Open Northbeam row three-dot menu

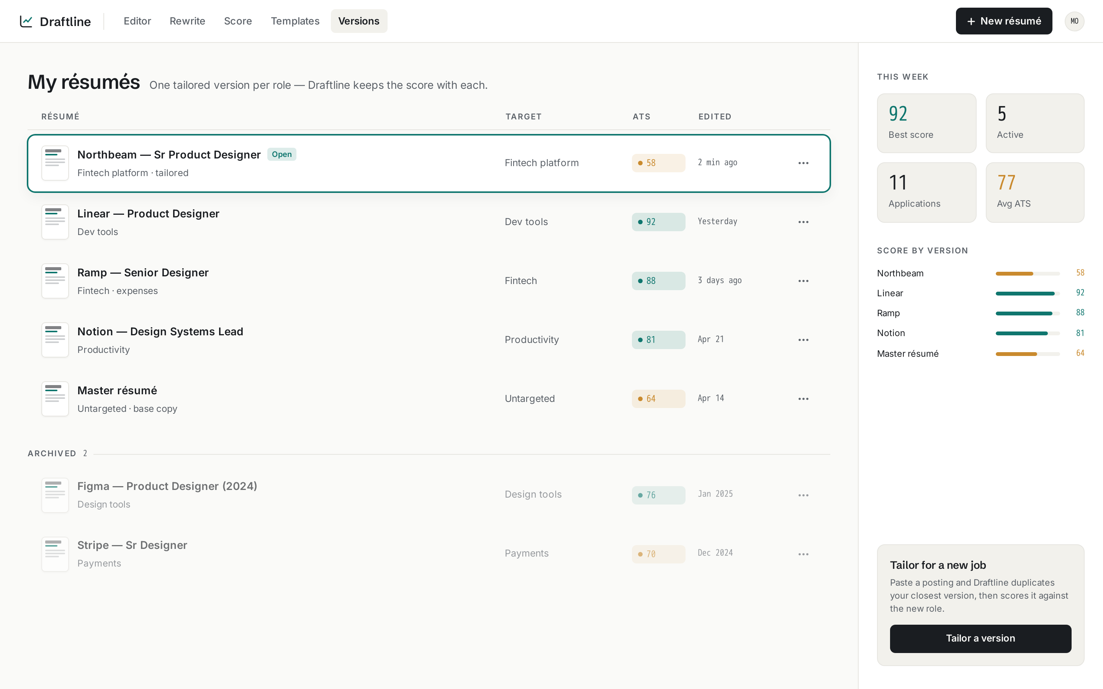803,163
